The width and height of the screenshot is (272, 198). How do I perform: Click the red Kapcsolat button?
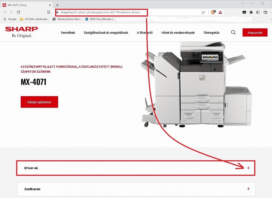[255, 32]
